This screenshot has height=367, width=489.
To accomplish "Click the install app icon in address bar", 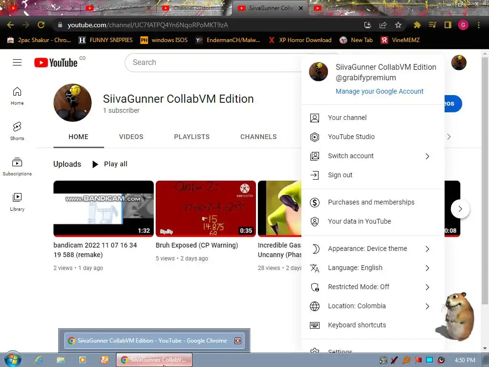I will (x=367, y=25).
